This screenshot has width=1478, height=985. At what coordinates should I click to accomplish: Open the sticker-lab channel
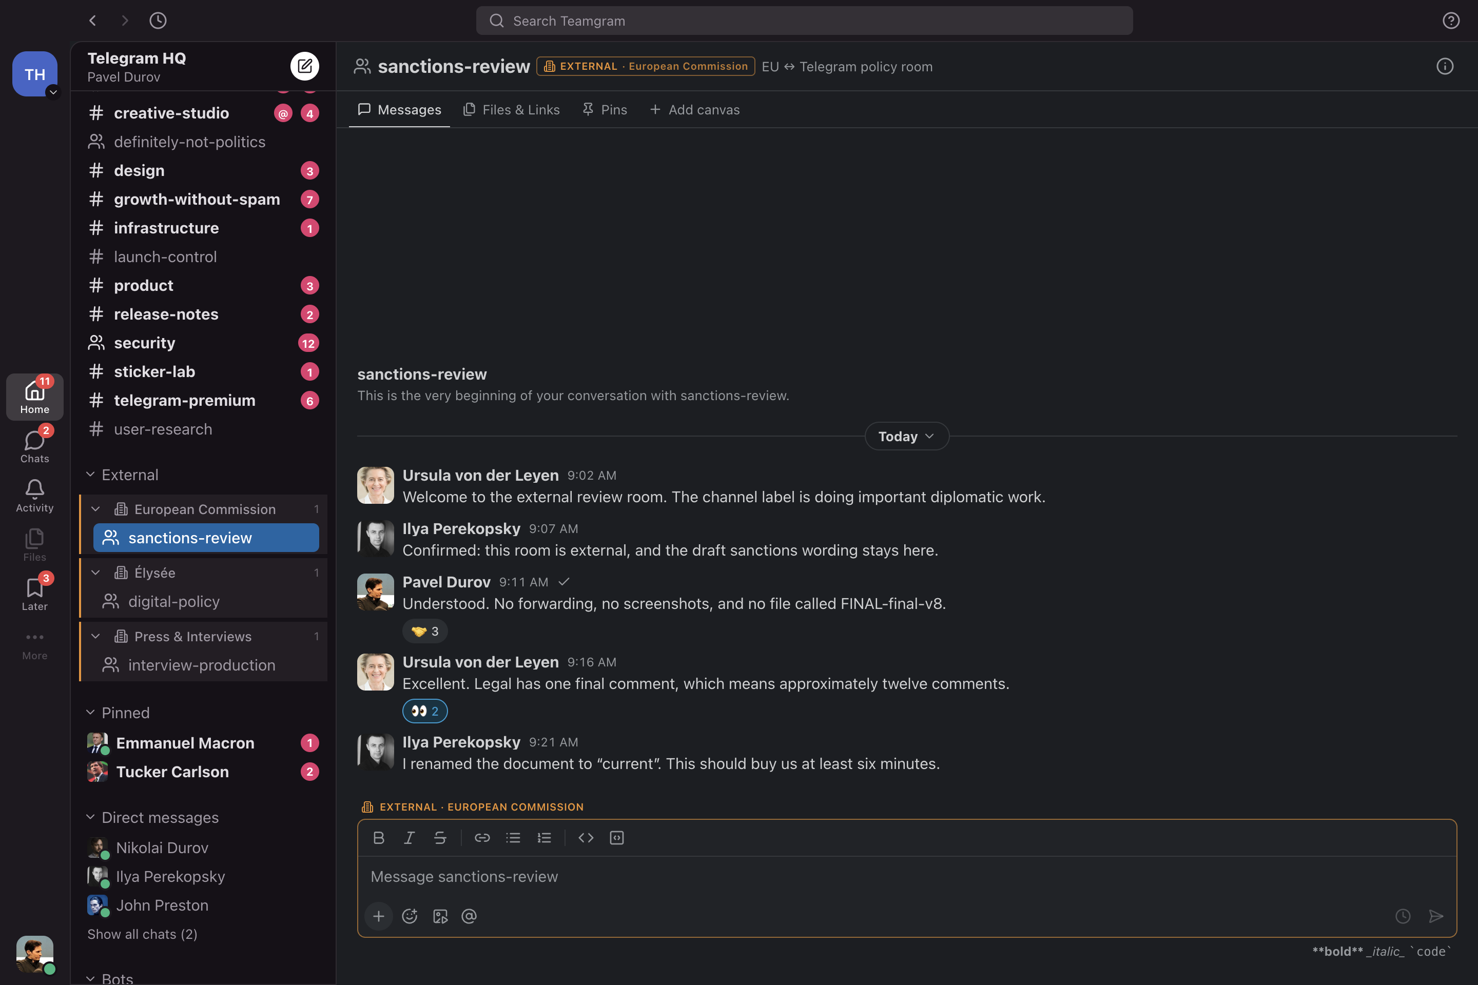coord(204,371)
